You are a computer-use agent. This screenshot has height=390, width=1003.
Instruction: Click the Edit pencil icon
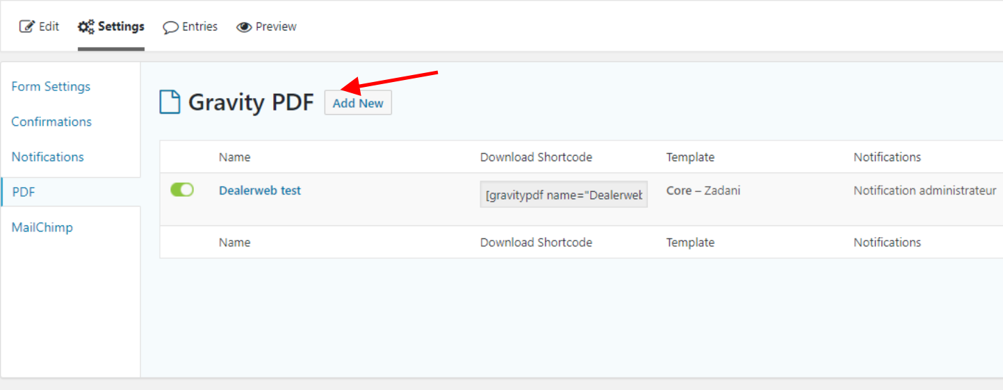click(x=26, y=27)
